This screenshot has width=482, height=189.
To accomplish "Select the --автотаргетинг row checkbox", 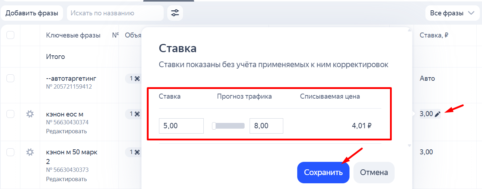I will coord(10,78).
